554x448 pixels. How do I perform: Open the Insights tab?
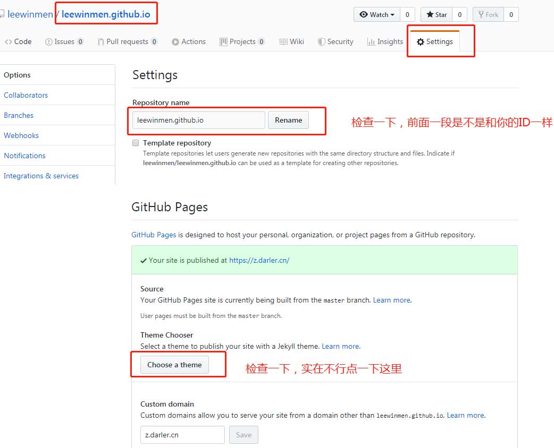click(x=385, y=41)
